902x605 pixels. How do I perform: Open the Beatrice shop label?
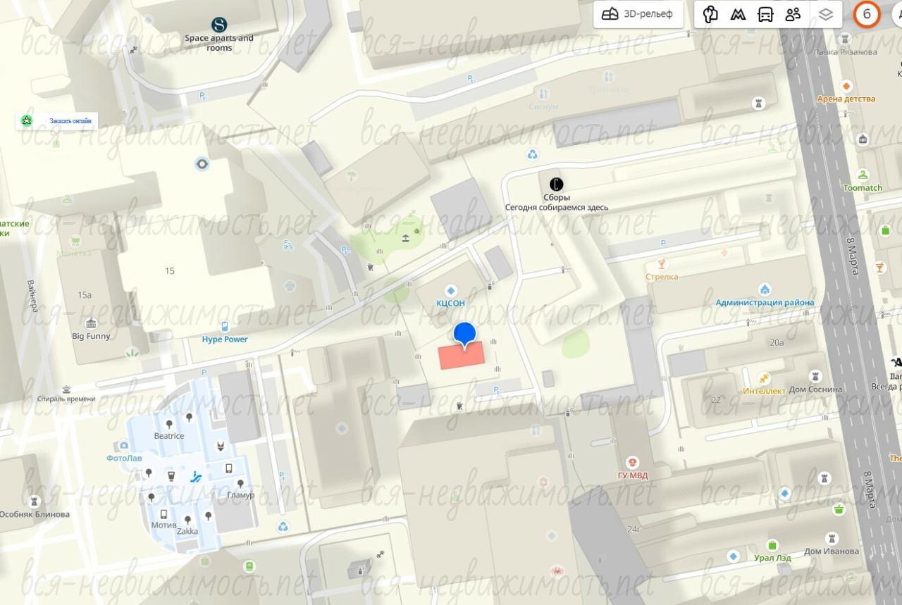point(169,436)
